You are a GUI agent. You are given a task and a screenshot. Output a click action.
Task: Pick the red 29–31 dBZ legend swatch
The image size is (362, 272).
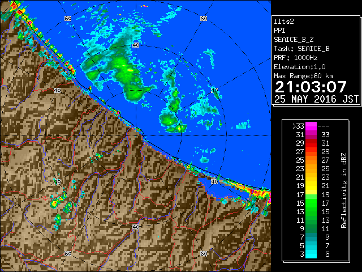click(311, 143)
